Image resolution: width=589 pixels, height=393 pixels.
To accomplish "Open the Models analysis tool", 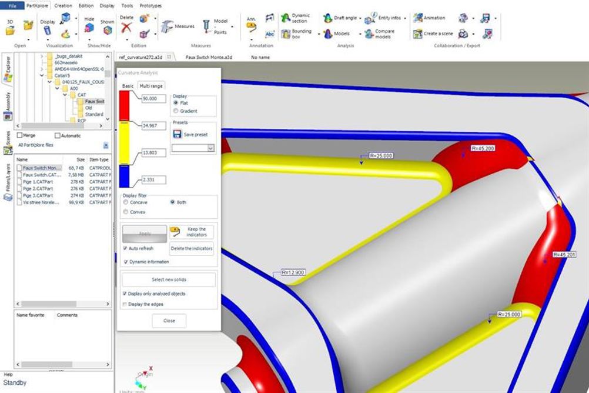I will [337, 34].
